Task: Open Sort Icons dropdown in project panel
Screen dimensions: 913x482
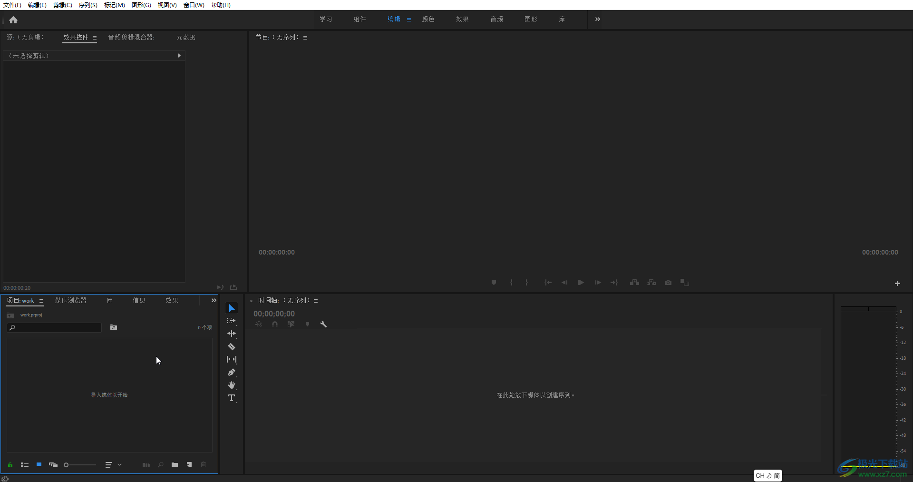Action: 113,465
